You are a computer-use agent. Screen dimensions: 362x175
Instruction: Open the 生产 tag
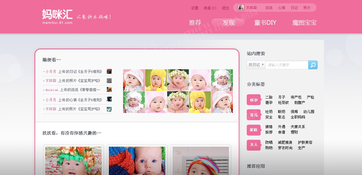pos(302,148)
